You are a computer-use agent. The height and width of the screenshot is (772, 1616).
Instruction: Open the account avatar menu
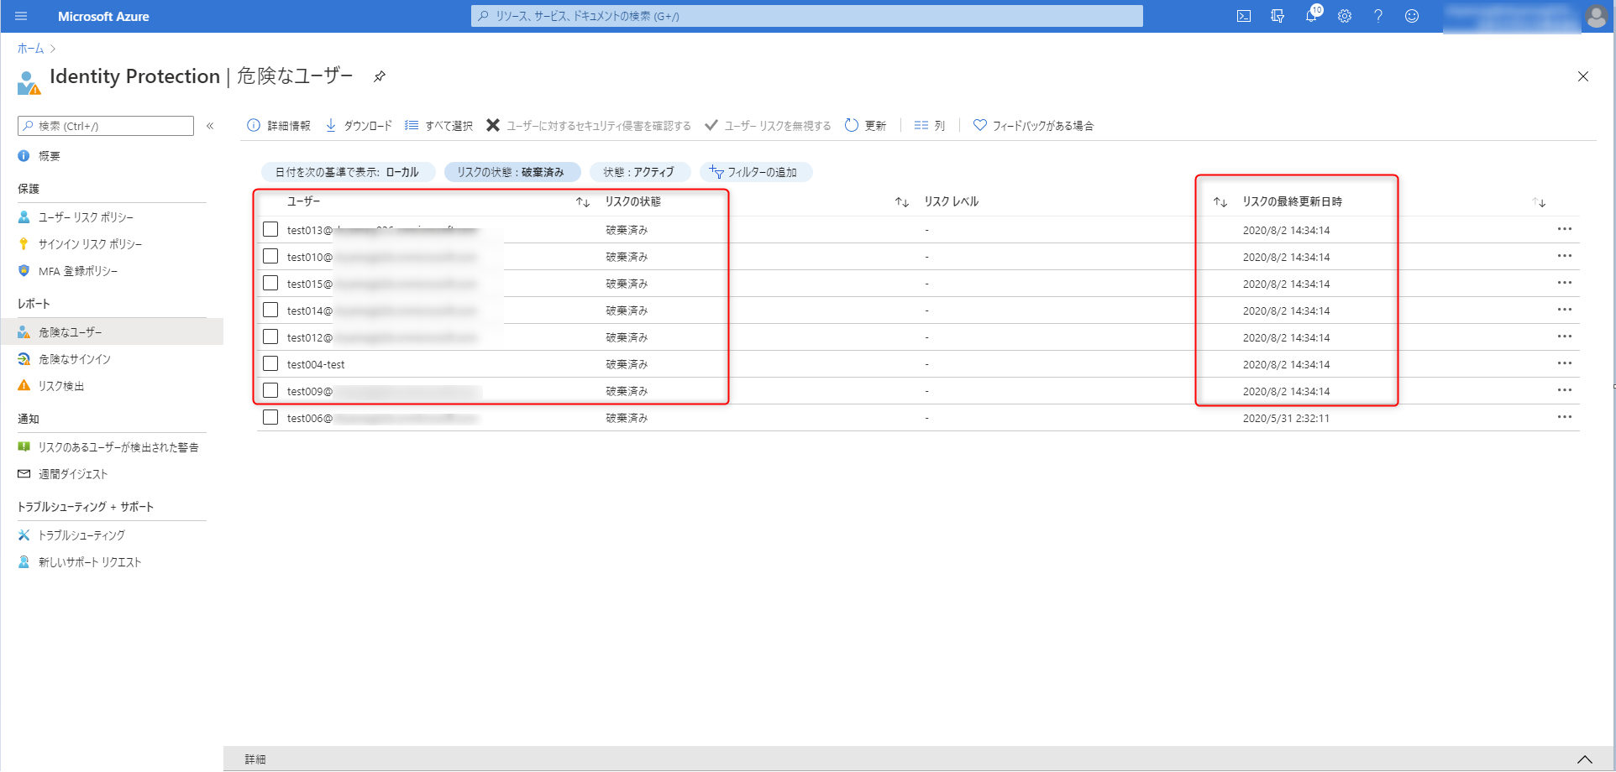point(1596,16)
